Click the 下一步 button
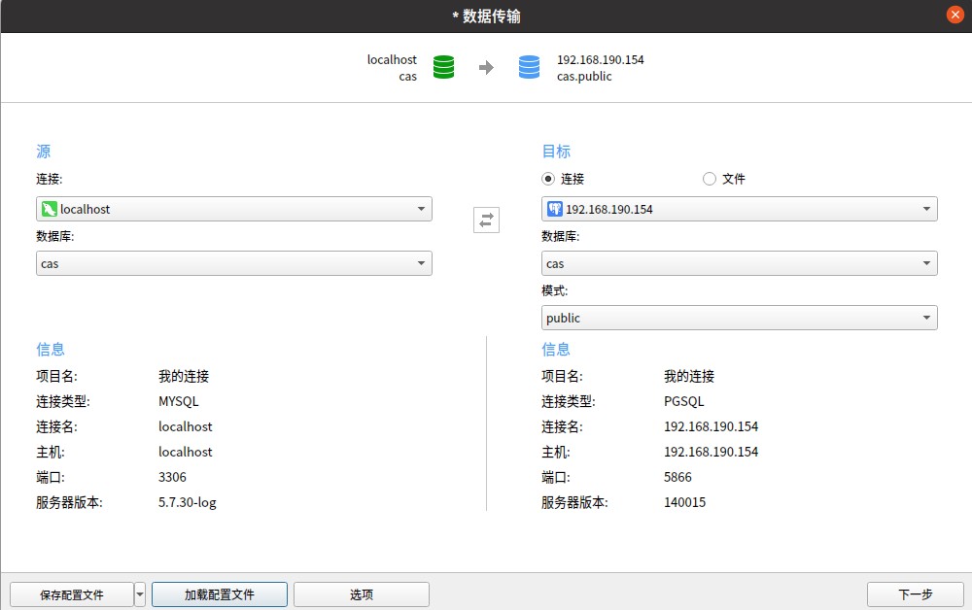 tap(915, 594)
